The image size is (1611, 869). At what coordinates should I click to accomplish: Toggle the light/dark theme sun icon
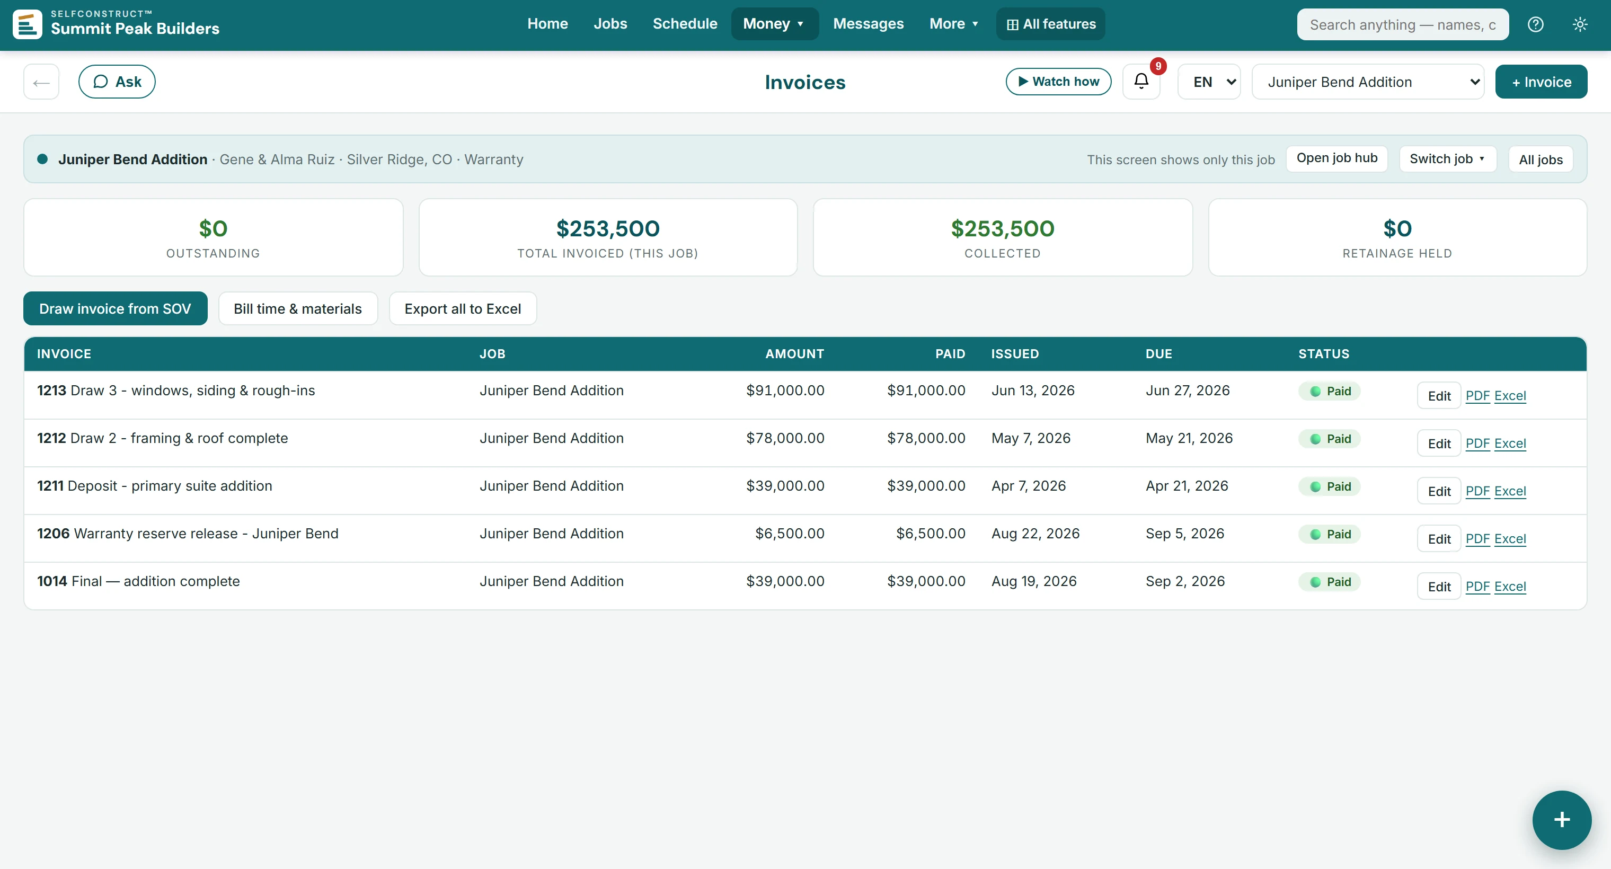[x=1580, y=24]
